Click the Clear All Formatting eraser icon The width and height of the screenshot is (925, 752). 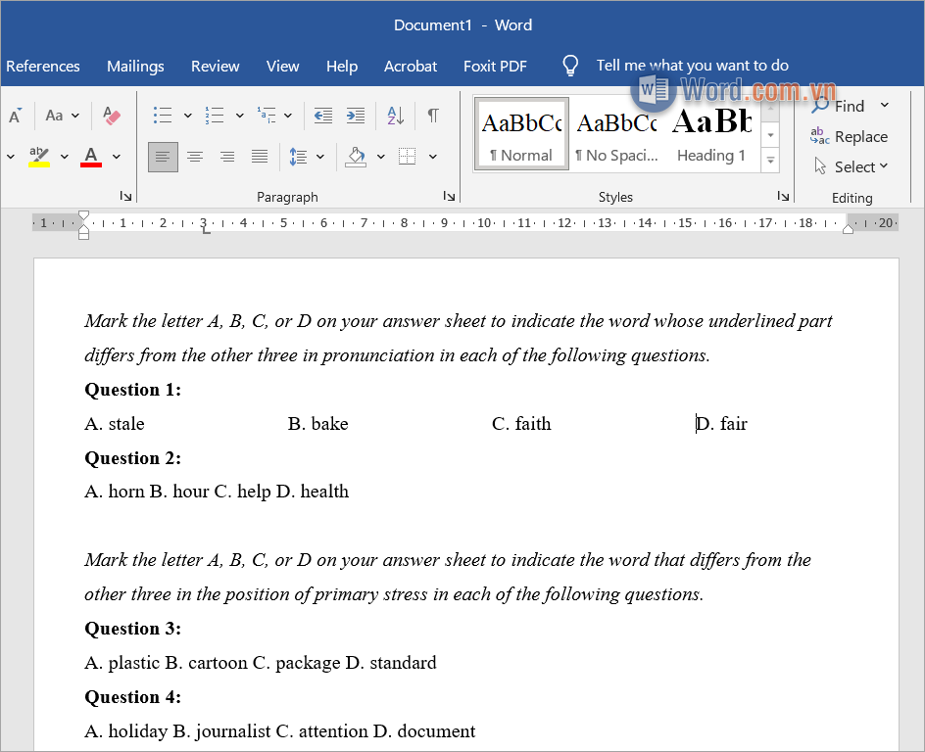(x=112, y=117)
